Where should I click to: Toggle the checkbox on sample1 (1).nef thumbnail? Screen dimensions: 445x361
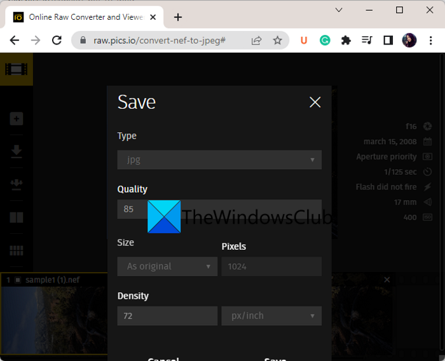pyautogui.click(x=18, y=280)
